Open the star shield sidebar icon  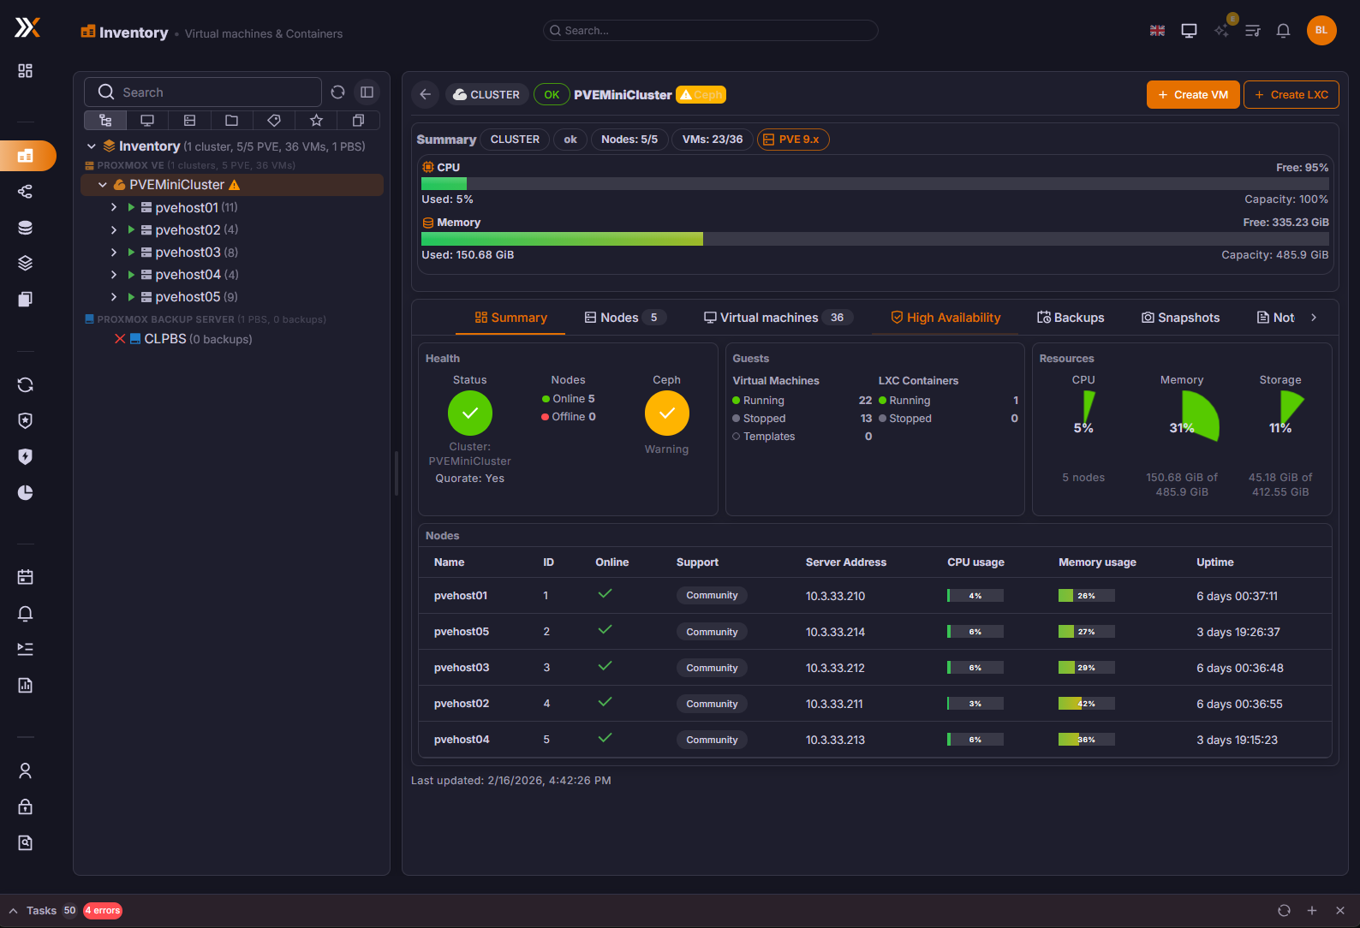click(26, 420)
